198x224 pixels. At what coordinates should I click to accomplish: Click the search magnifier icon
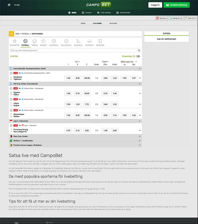139,50
